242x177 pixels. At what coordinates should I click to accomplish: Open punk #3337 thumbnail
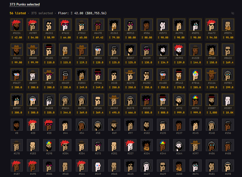(x=163, y=50)
